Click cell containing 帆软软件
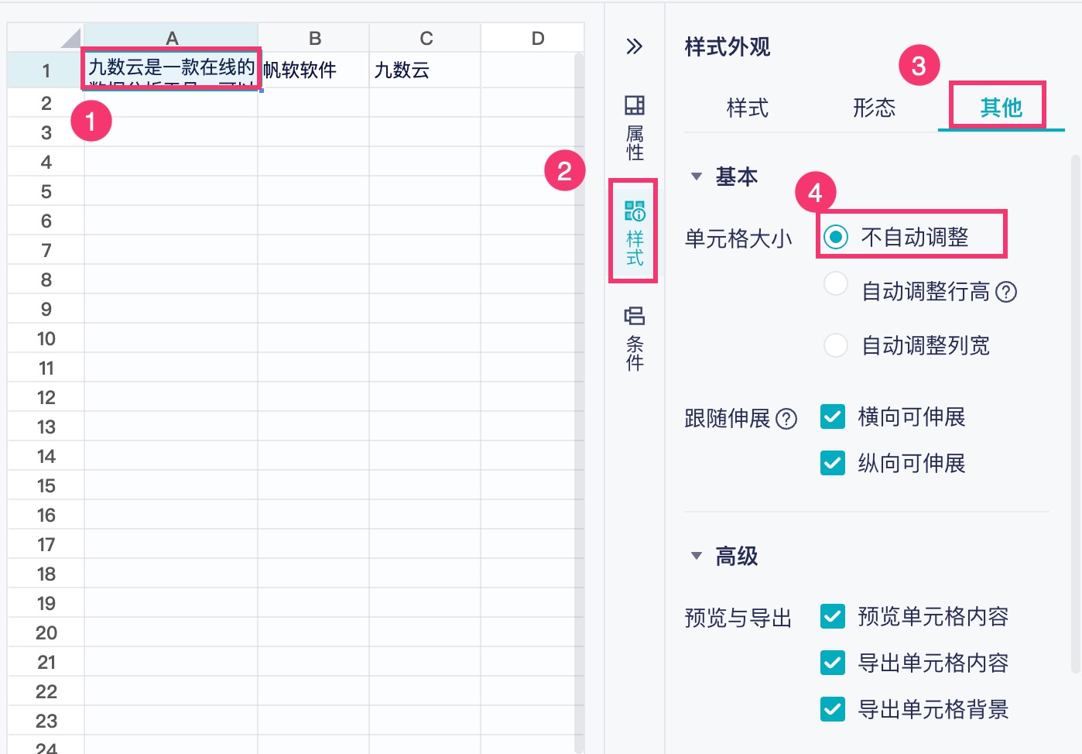1082x754 pixels. click(313, 70)
